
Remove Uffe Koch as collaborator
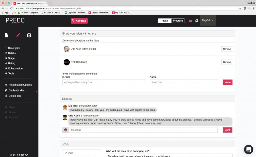[227, 49]
